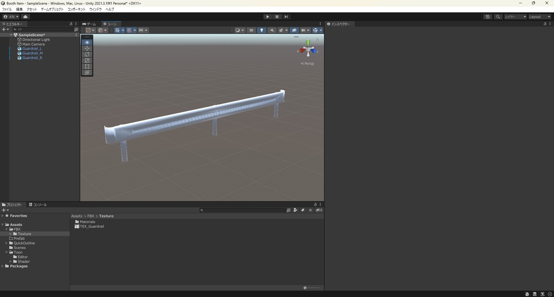Click the debug mode bug icon in status bar
Image resolution: width=554 pixels, height=297 pixels.
[527, 294]
